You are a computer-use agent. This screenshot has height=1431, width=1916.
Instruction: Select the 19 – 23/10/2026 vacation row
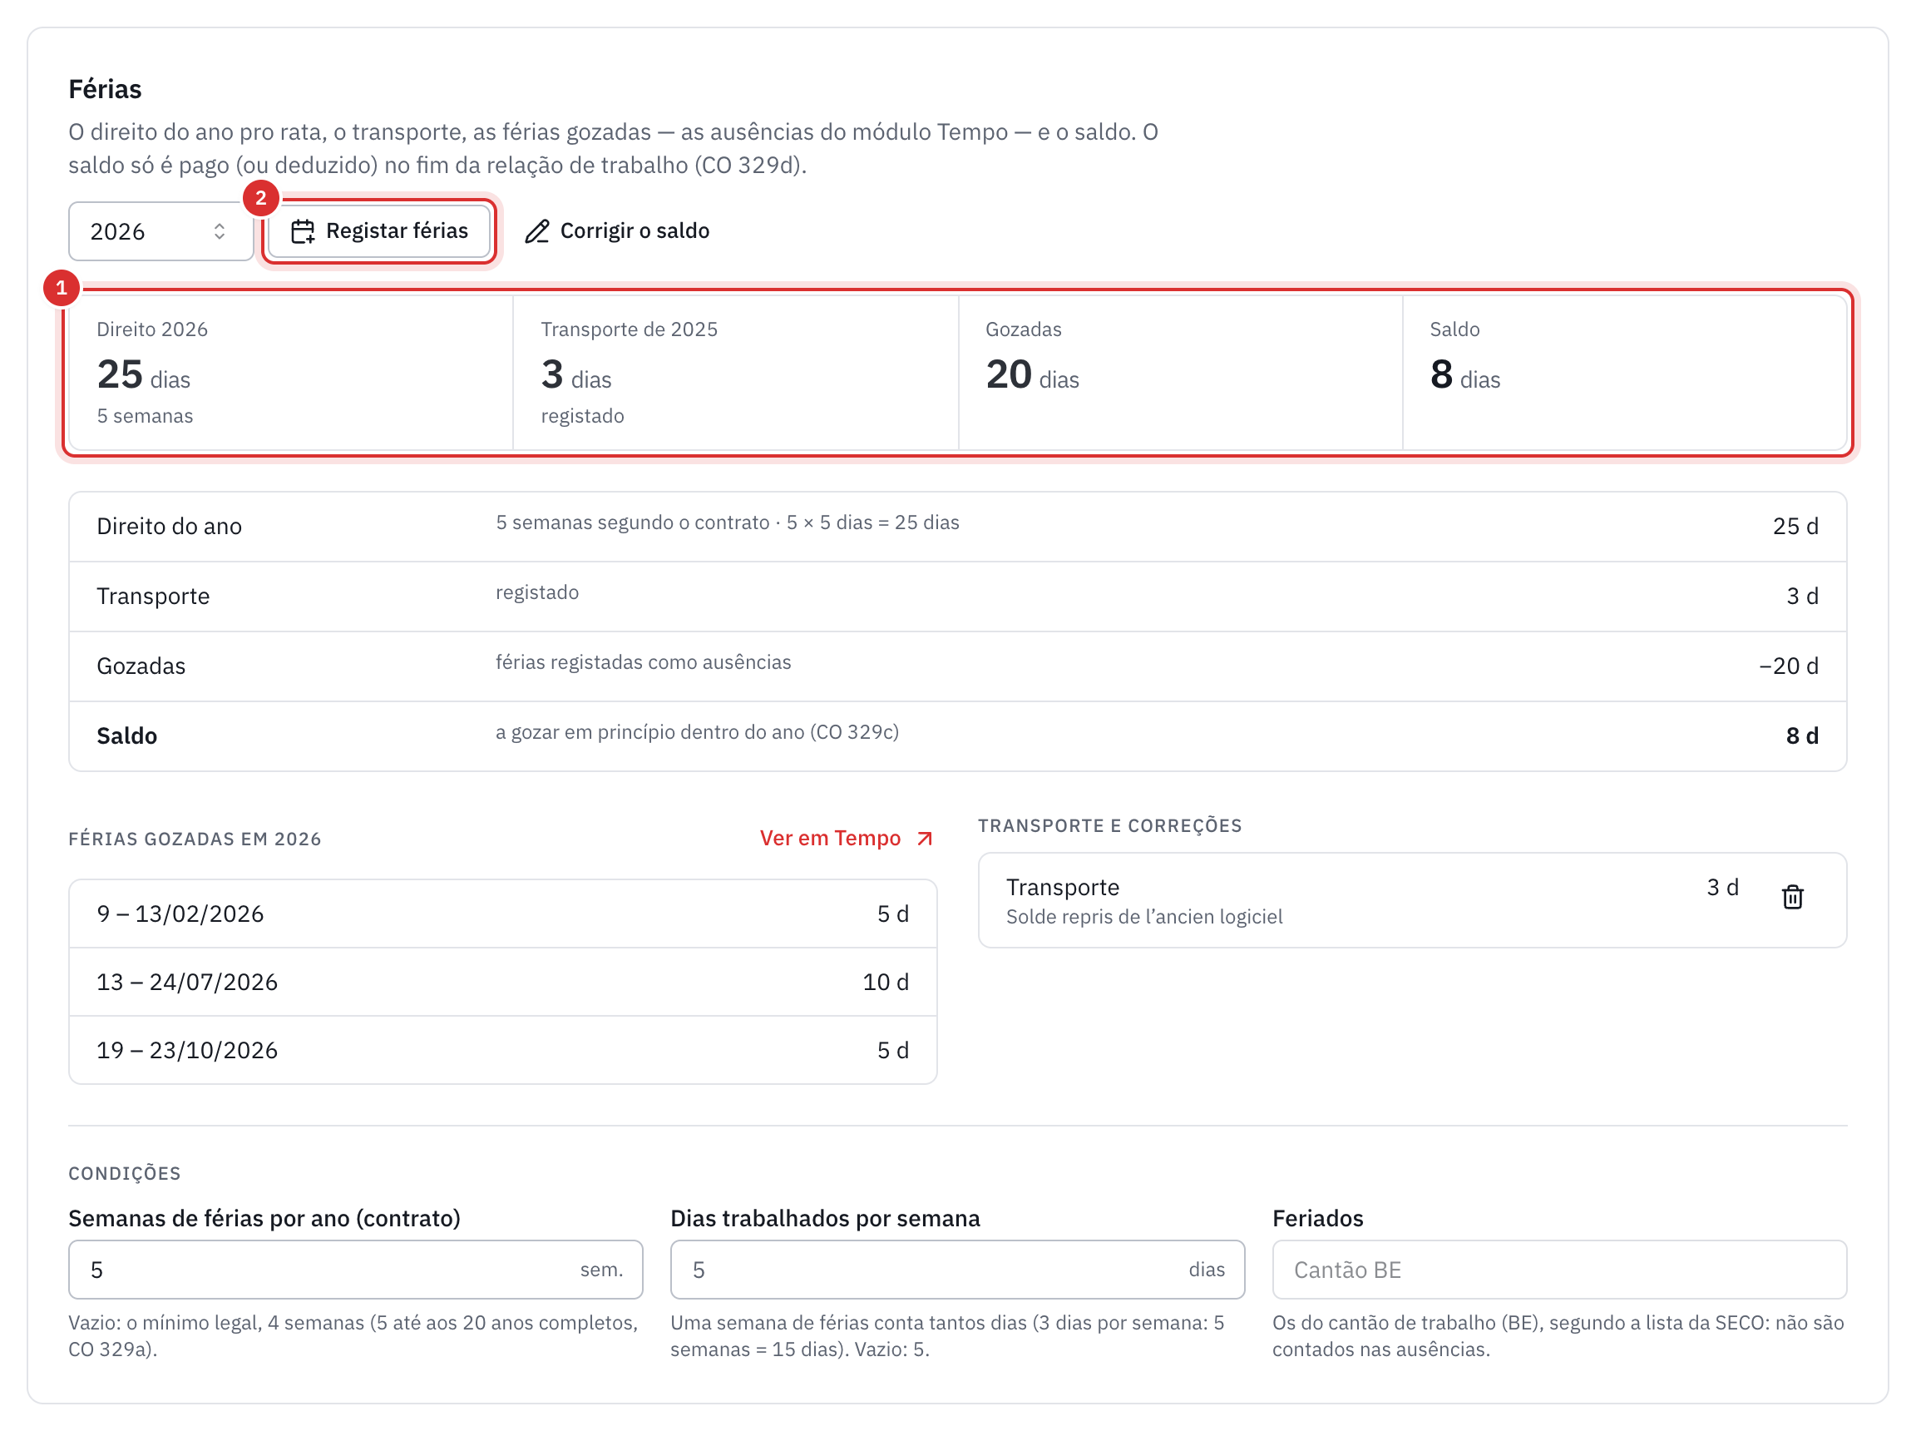(503, 1050)
